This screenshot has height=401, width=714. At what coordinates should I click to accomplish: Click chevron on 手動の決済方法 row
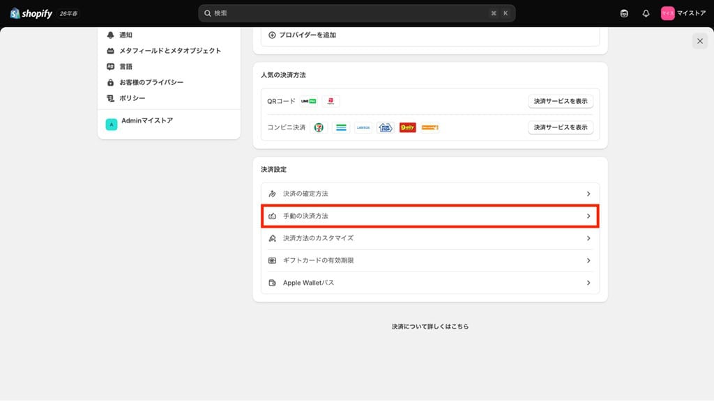588,216
